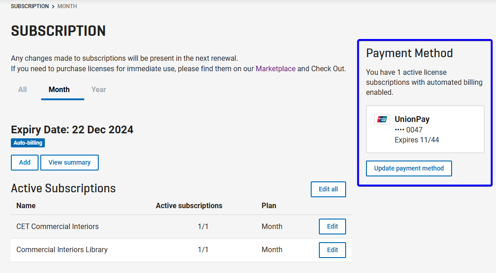
Task: Click Month plan in CET Commercial Interiors row
Action: 272,226
